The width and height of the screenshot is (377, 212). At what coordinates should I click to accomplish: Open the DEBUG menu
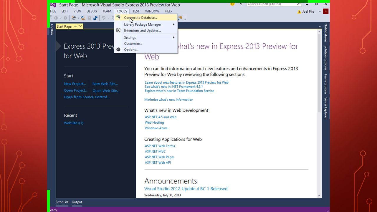[x=92, y=11]
